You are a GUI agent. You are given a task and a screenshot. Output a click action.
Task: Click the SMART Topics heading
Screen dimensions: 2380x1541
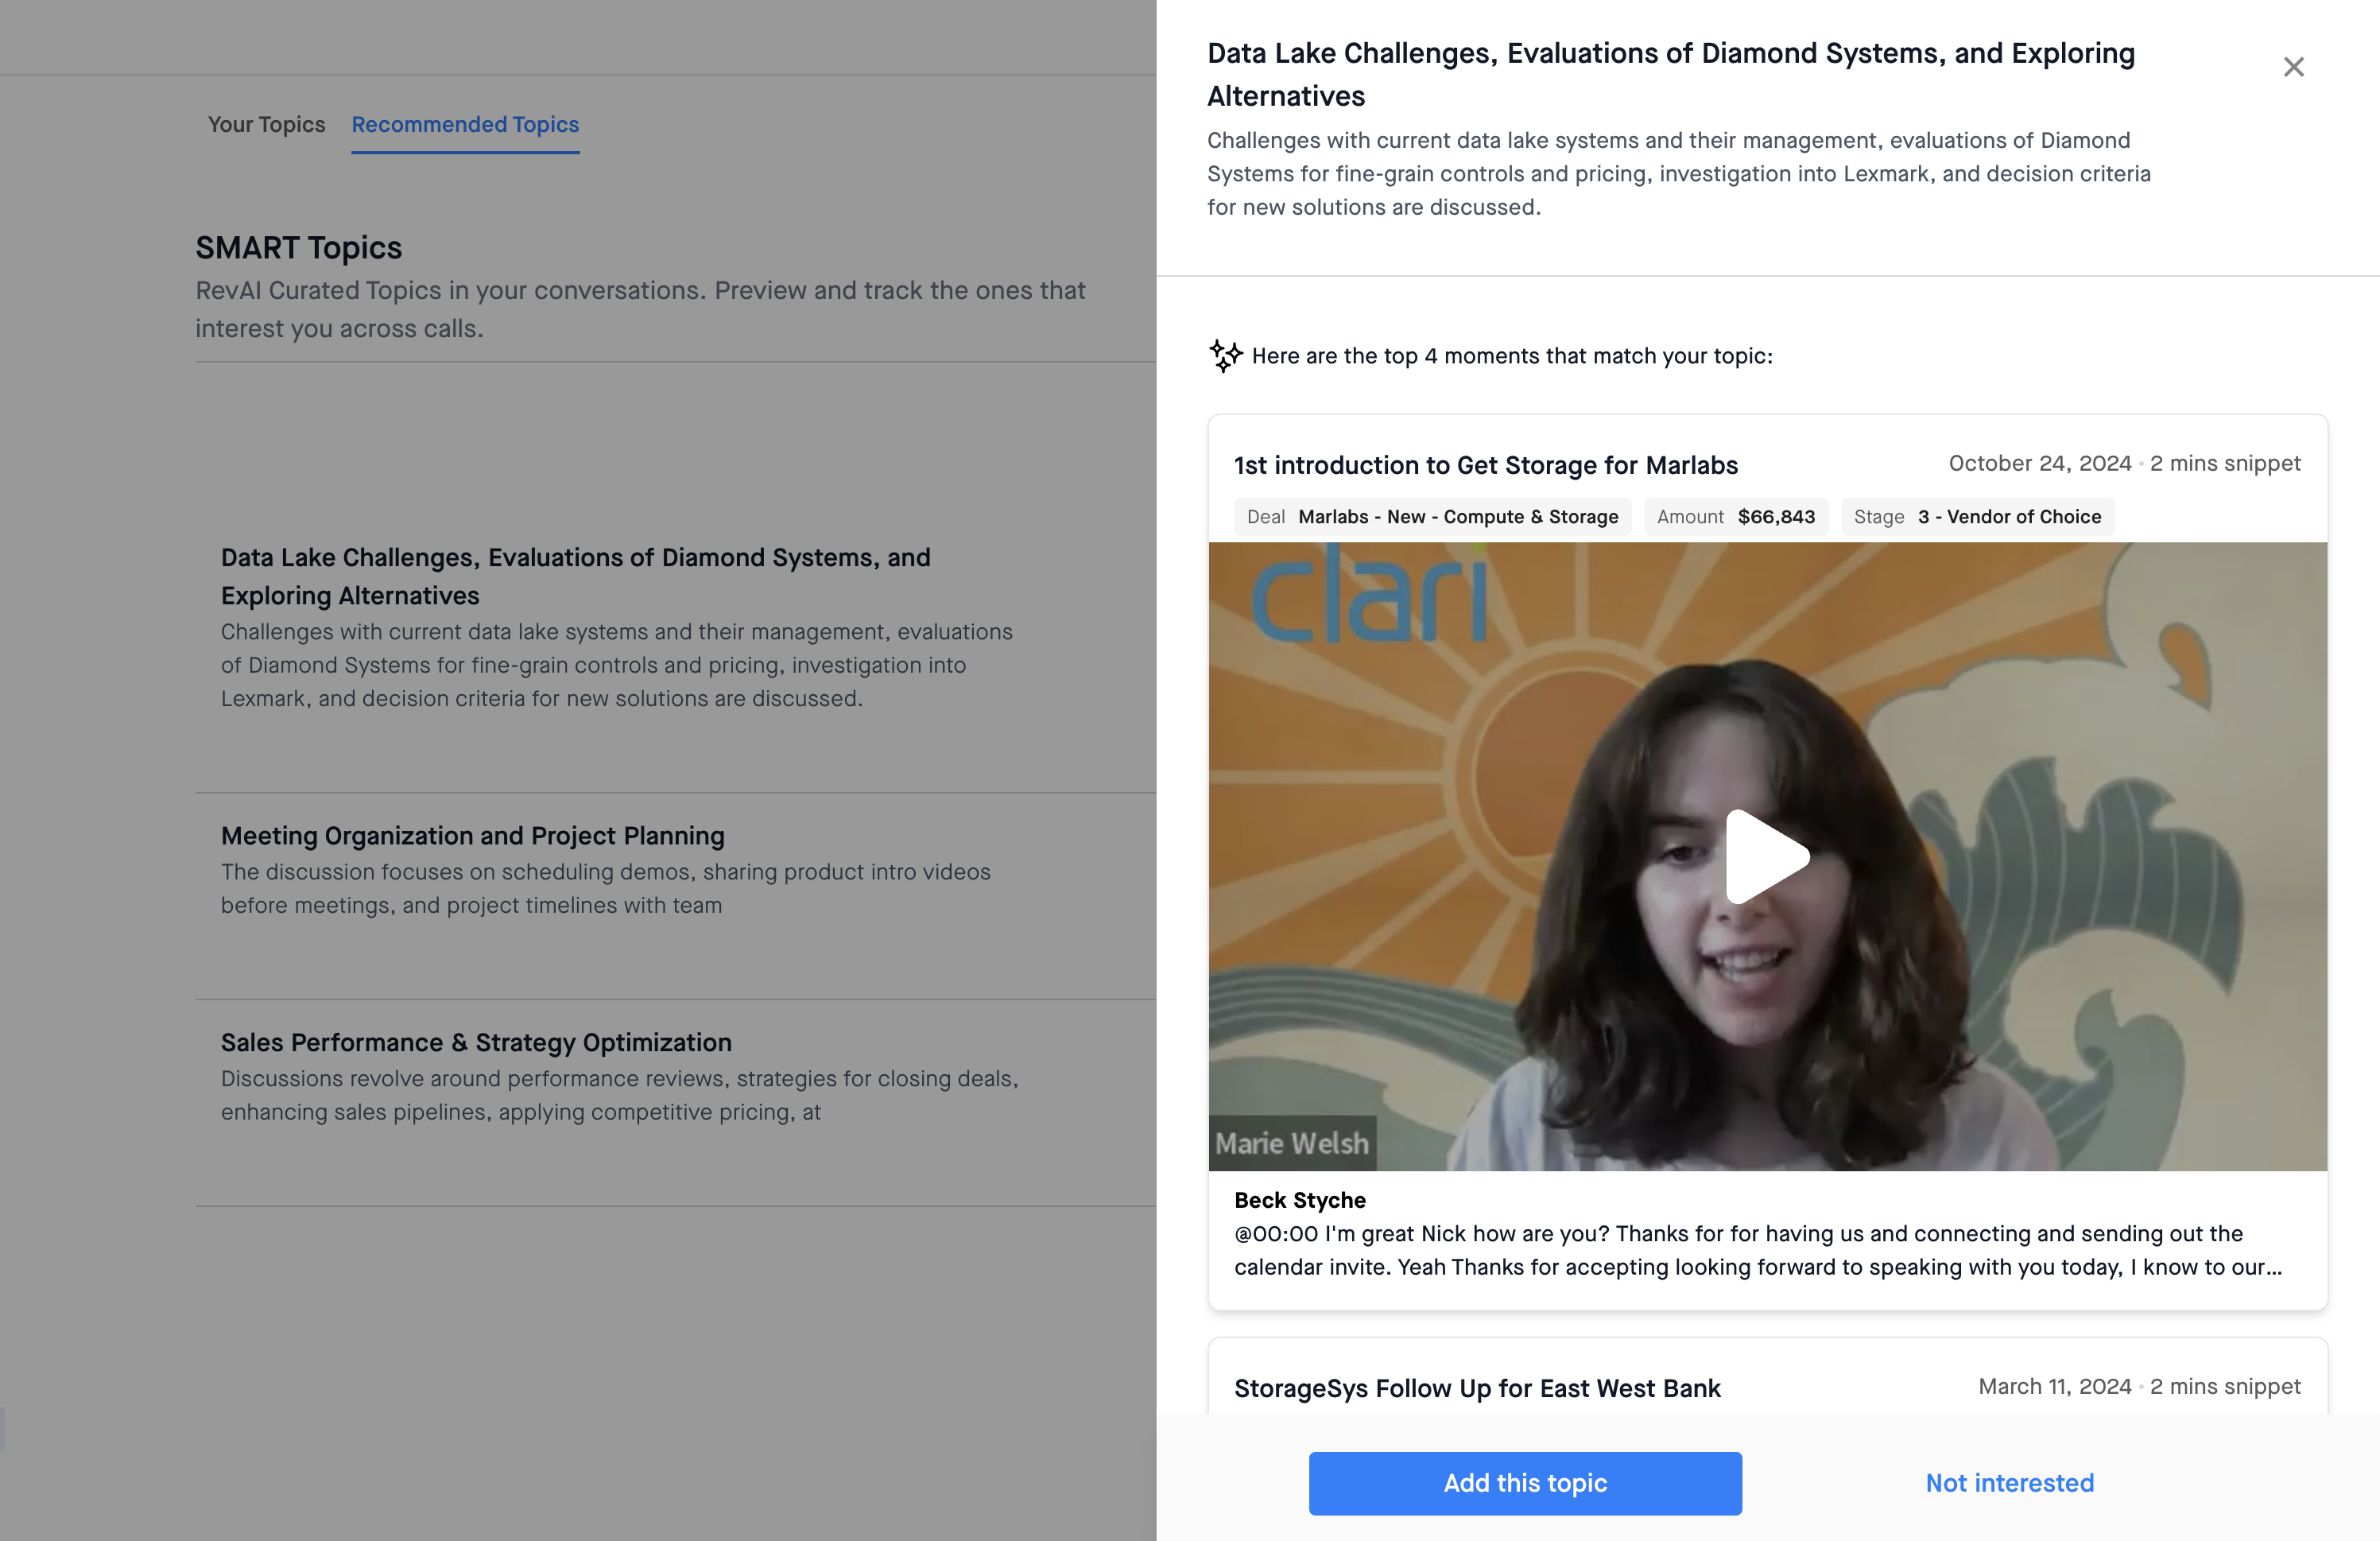tap(298, 247)
